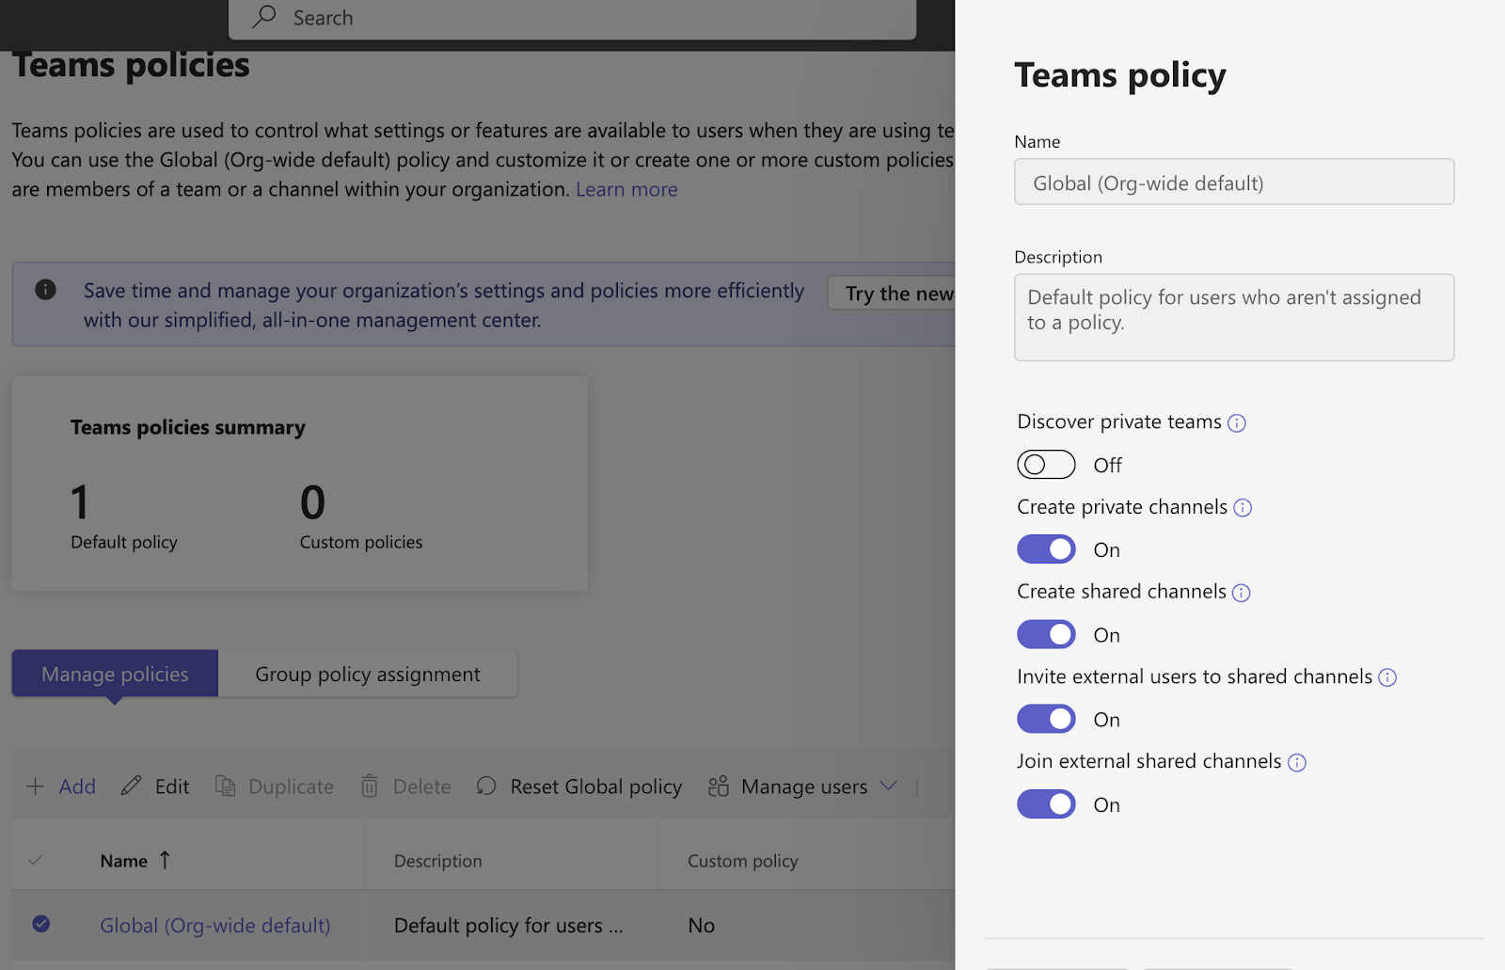Viewport: 1505px width, 970px height.
Task: Click the Search input field
Action: [572, 19]
